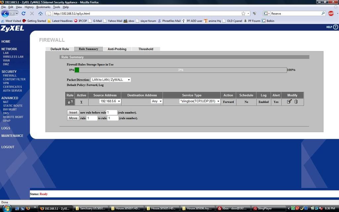
Task: Edit firewall rule 1 icon
Action: coord(289,101)
